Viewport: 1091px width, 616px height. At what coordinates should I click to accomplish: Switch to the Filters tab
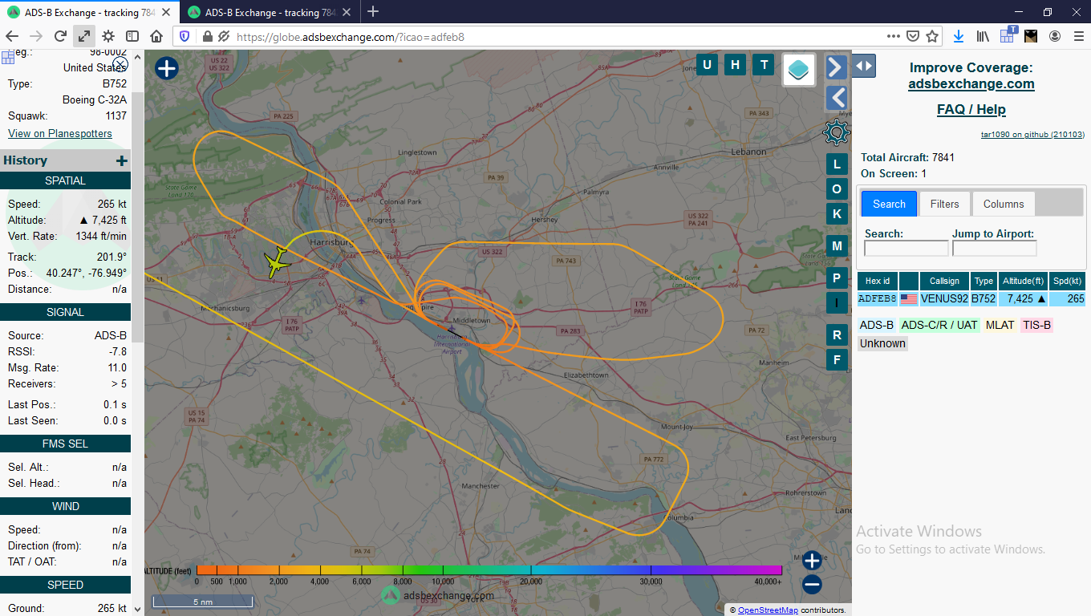coord(944,204)
